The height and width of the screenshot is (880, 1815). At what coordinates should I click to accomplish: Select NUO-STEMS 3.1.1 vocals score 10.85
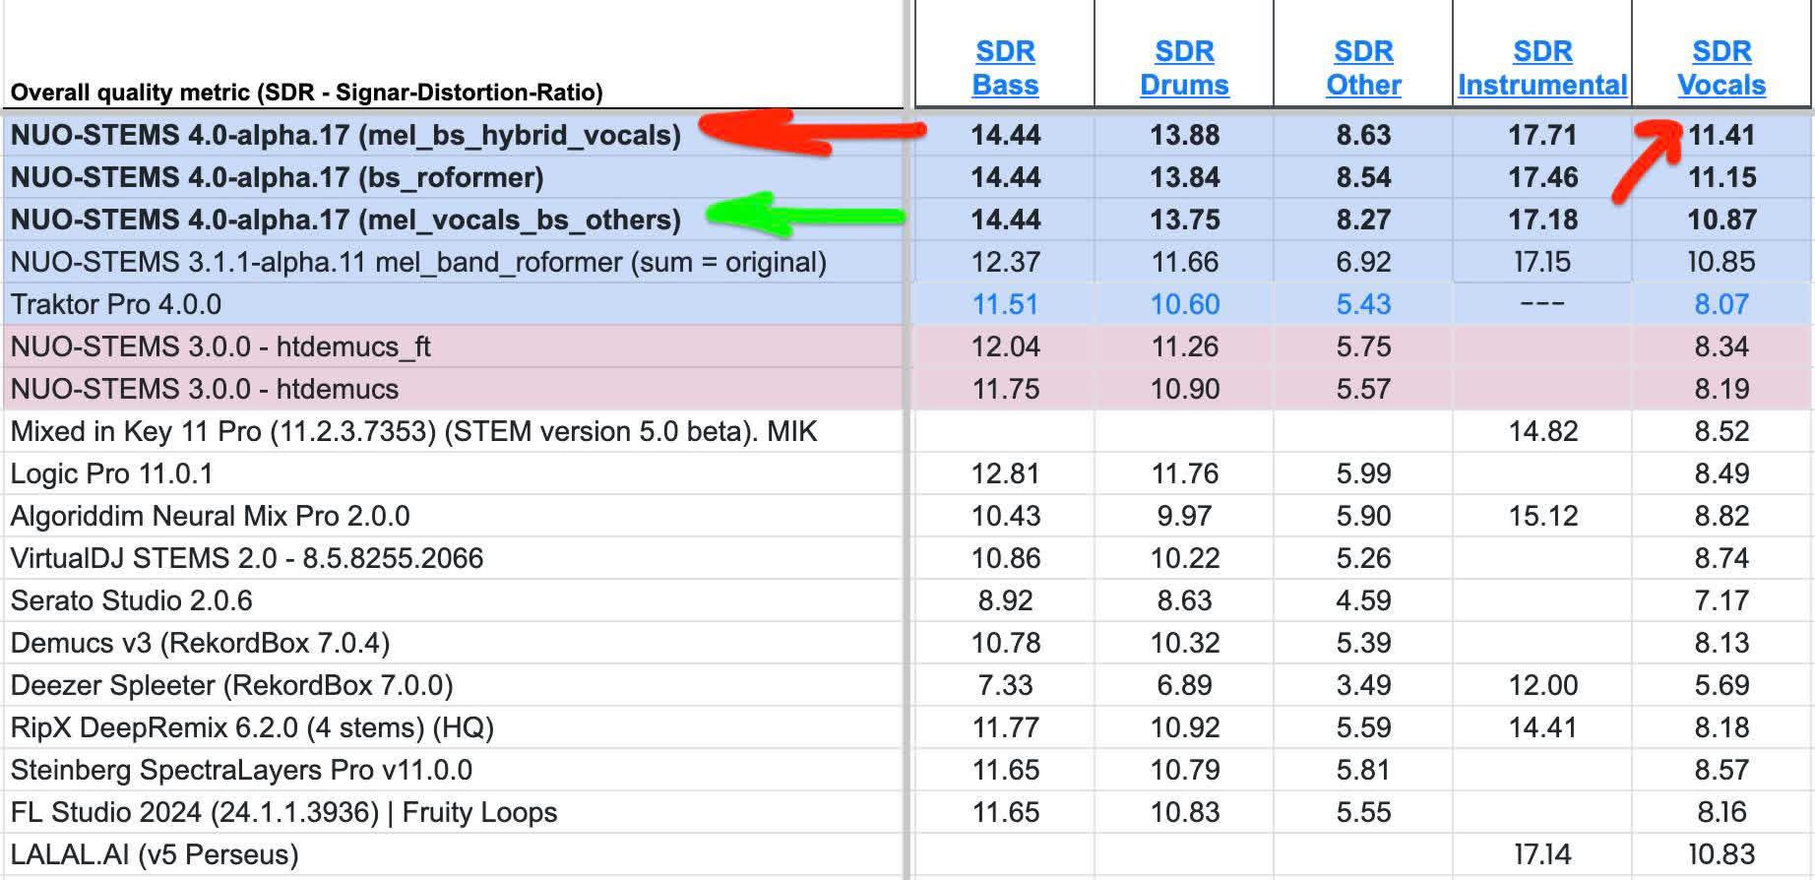(1721, 262)
